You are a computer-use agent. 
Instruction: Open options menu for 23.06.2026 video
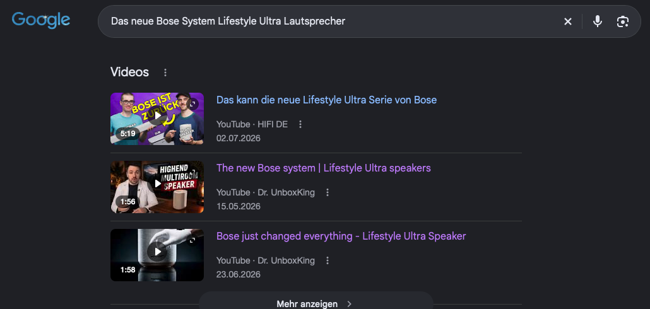[x=328, y=260]
